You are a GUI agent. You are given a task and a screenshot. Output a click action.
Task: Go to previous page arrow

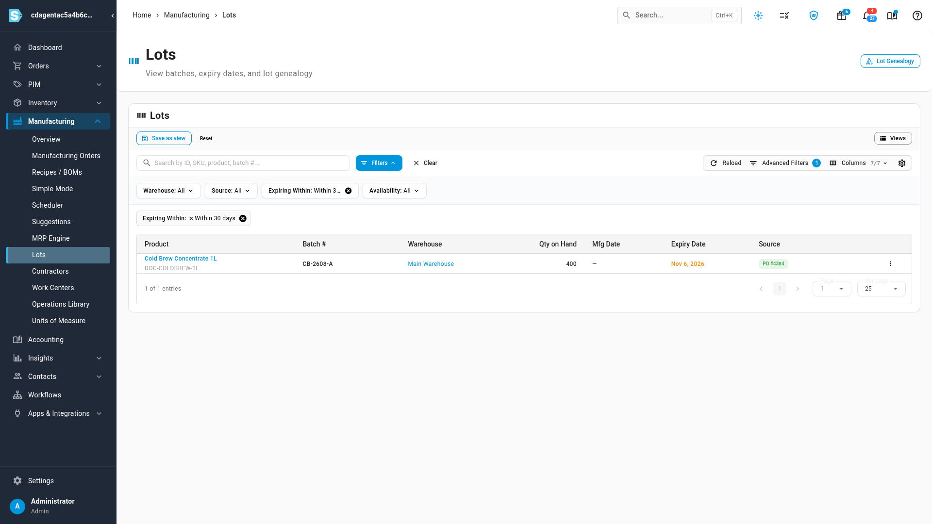pos(761,289)
